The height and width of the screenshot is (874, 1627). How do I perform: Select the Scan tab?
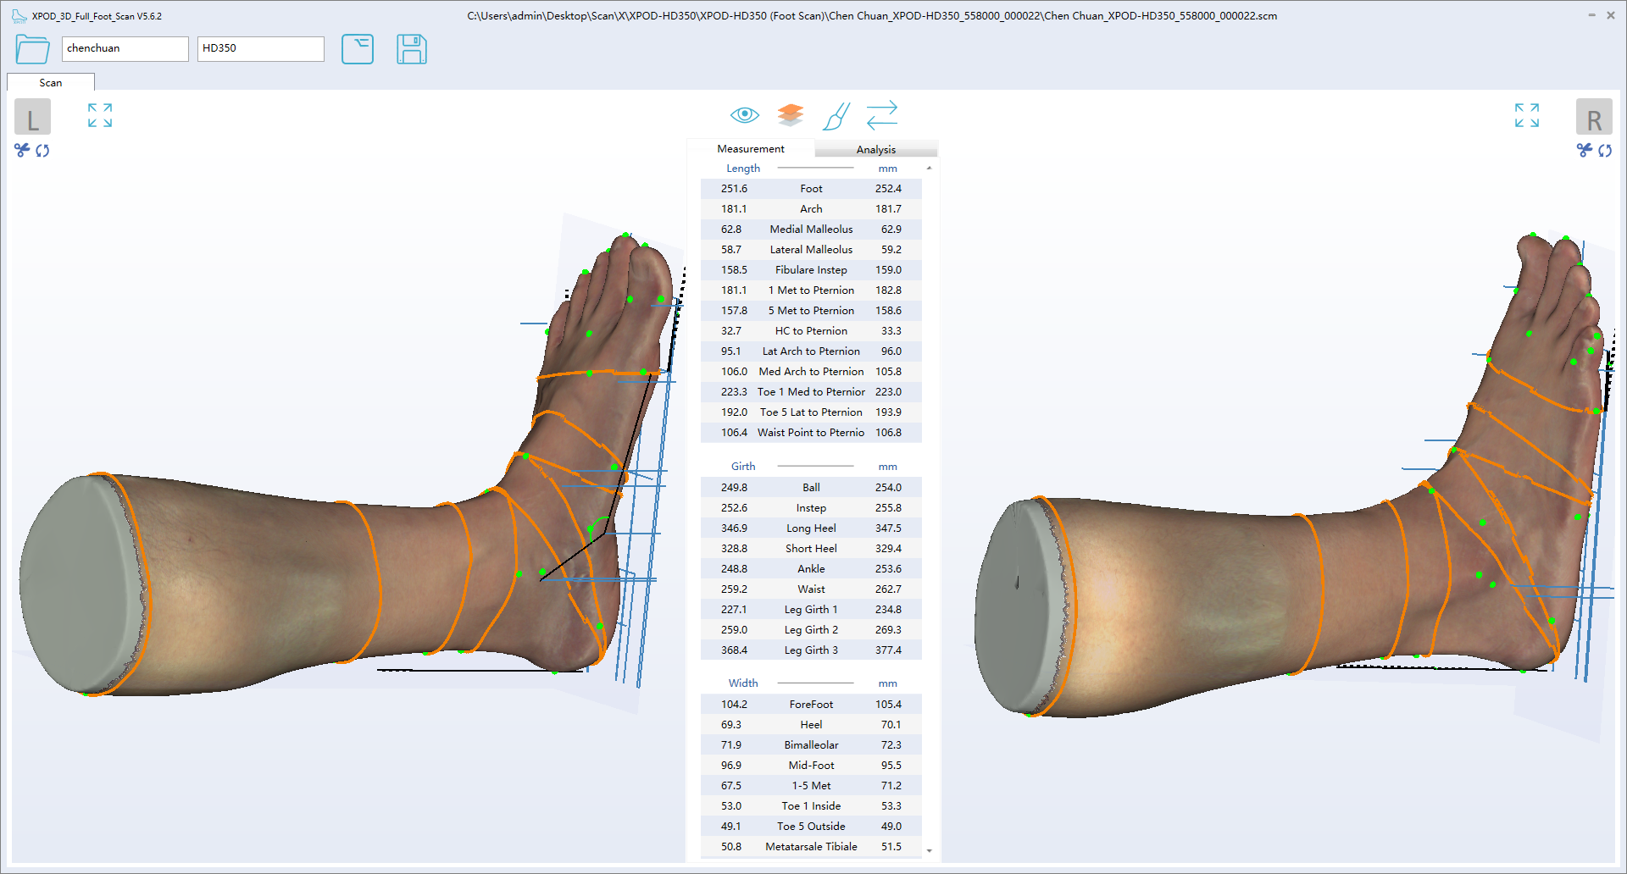[50, 82]
